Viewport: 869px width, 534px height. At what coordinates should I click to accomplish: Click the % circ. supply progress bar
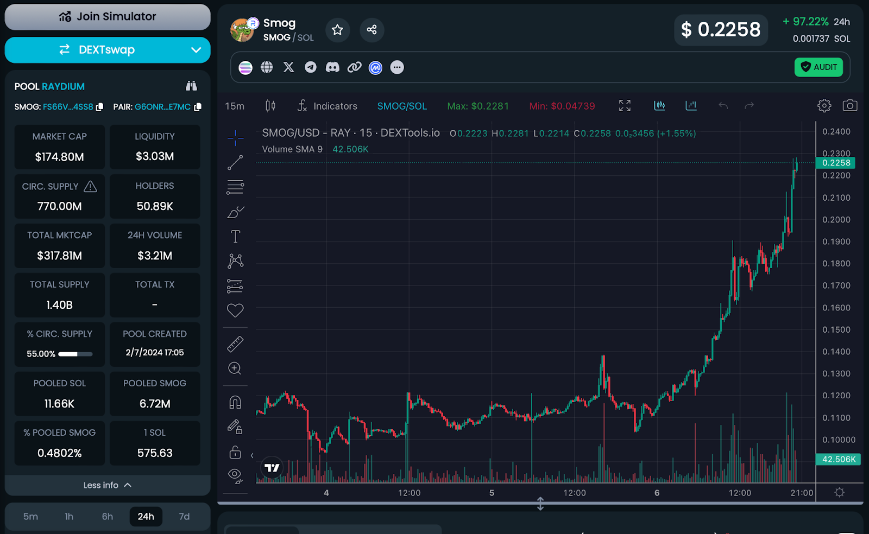[75, 354]
